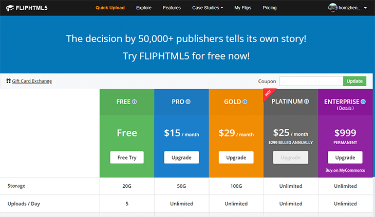
Task: Click the Uploads / Day row label
Action: tap(24, 204)
